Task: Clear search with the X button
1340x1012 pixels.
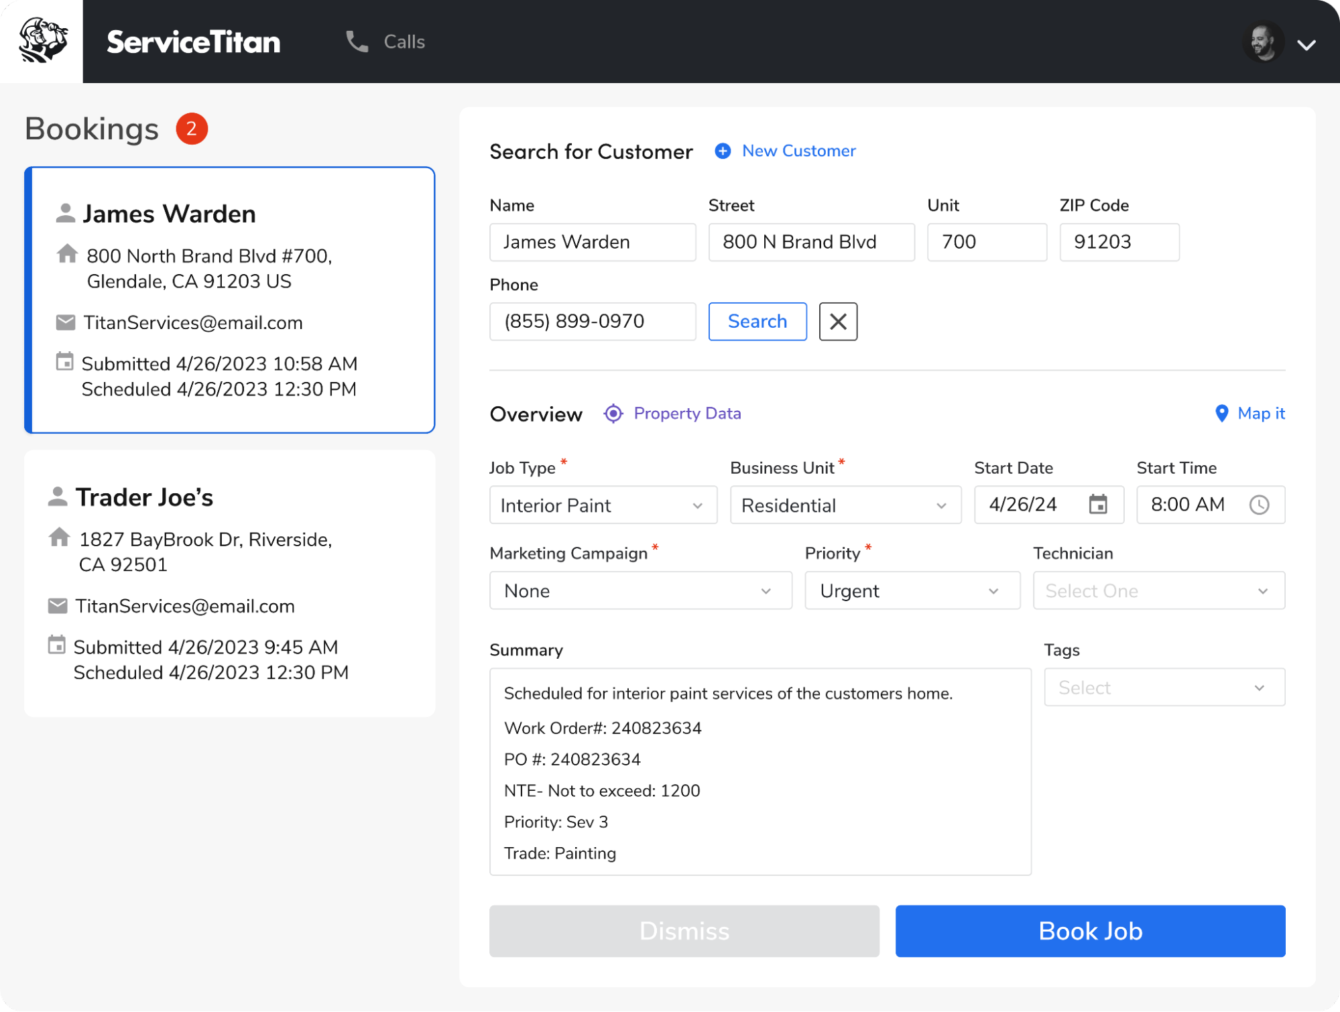Action: [x=838, y=322]
